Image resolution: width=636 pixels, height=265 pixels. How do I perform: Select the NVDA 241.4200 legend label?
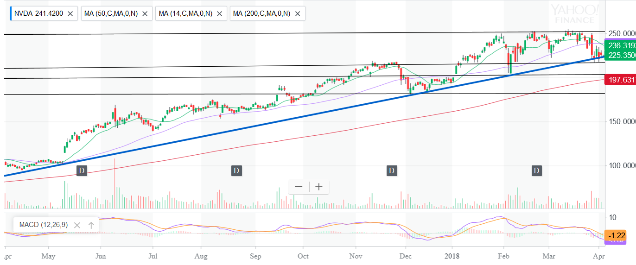[39, 14]
